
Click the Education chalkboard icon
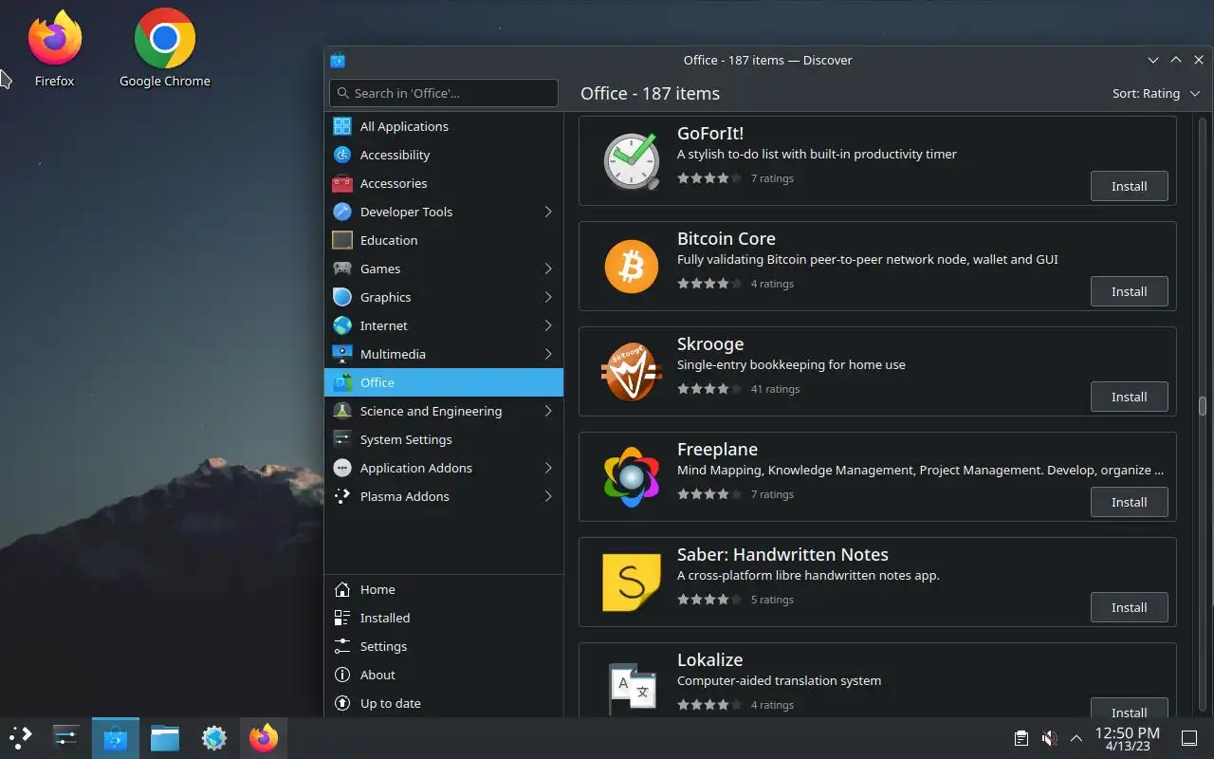[342, 240]
